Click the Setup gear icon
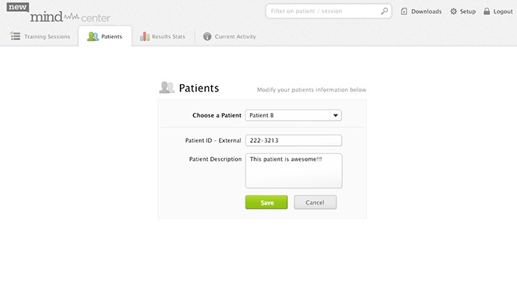Screen dimensions: 517x291 (454, 11)
